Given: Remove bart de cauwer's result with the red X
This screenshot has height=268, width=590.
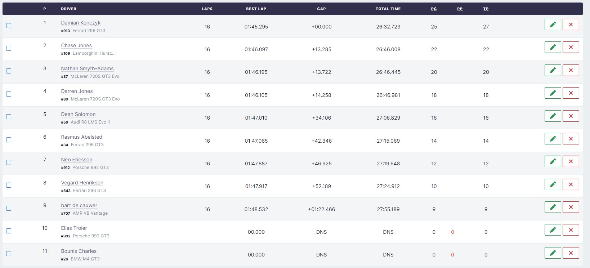Looking at the screenshot, I should [x=571, y=207].
